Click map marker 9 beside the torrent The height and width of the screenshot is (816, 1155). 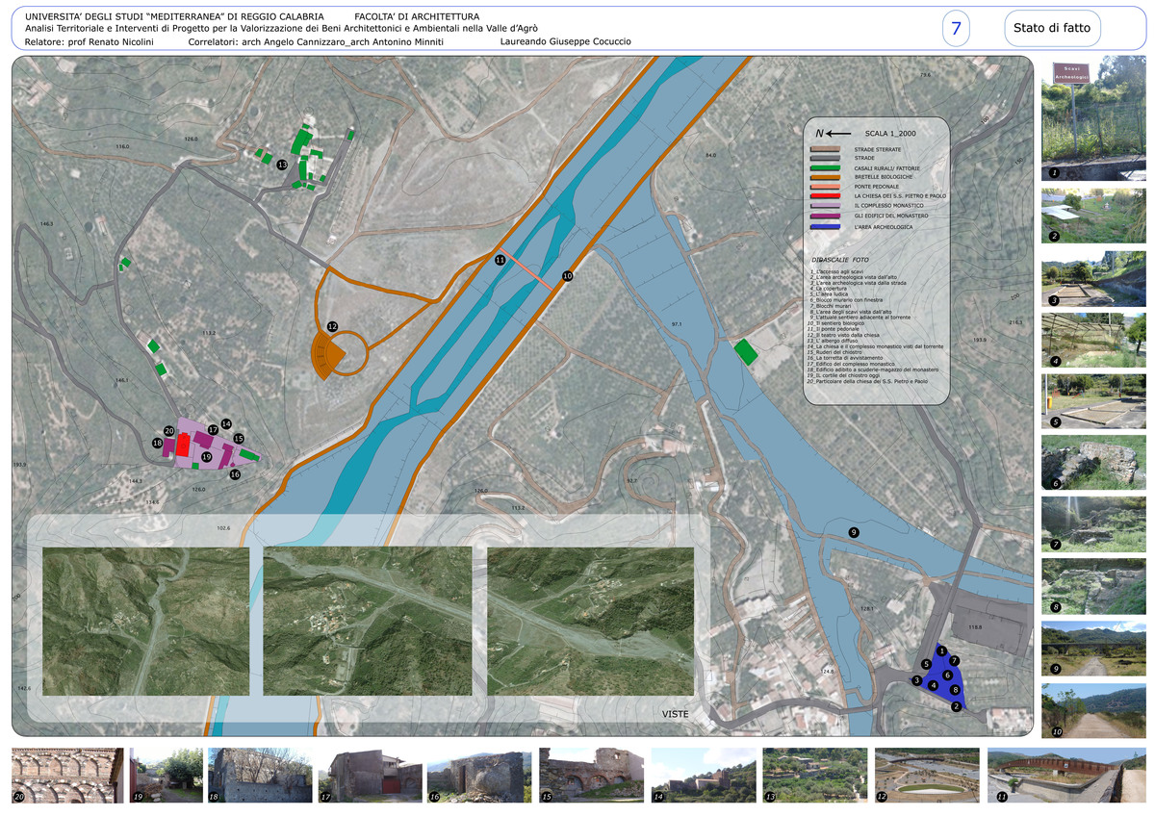[x=853, y=532]
